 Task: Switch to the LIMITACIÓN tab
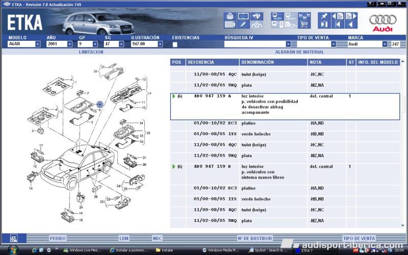(91, 52)
